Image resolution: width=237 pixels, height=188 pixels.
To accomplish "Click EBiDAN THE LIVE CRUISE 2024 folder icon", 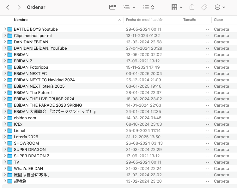I will point(10,99).
